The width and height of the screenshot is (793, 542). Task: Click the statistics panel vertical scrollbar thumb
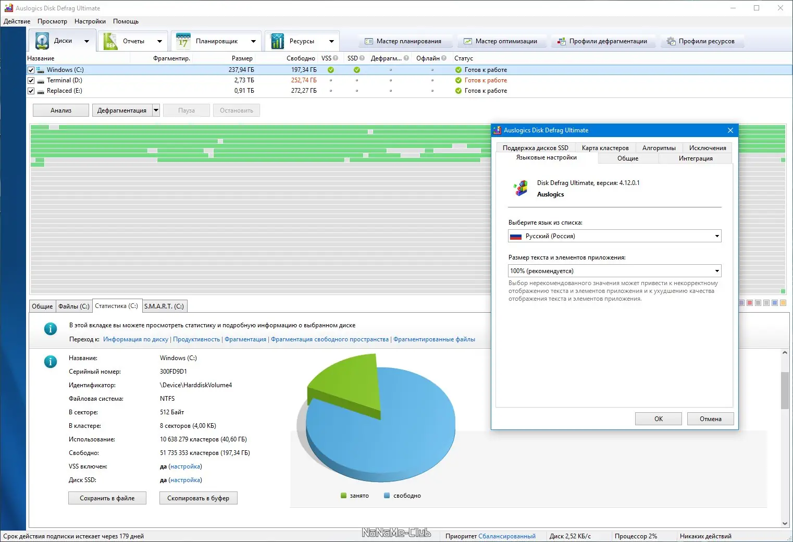coord(785,390)
